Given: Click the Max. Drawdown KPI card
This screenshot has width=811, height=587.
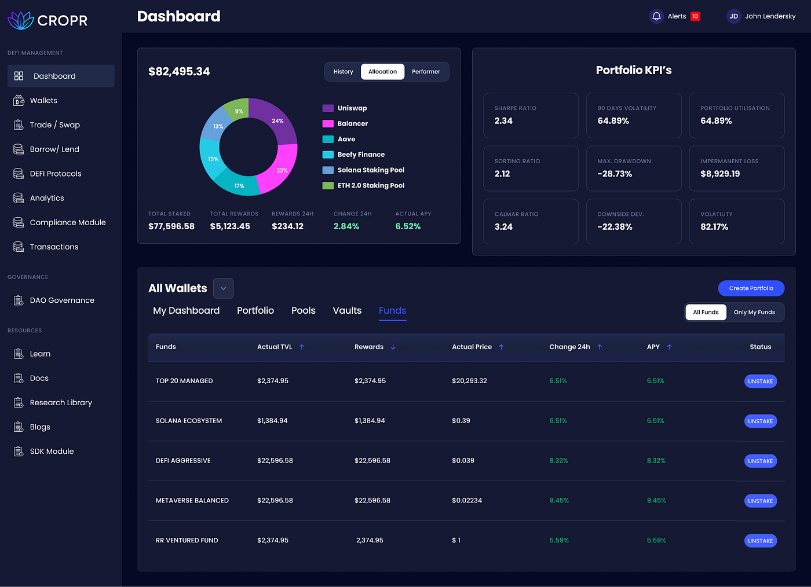Looking at the screenshot, I should [634, 168].
